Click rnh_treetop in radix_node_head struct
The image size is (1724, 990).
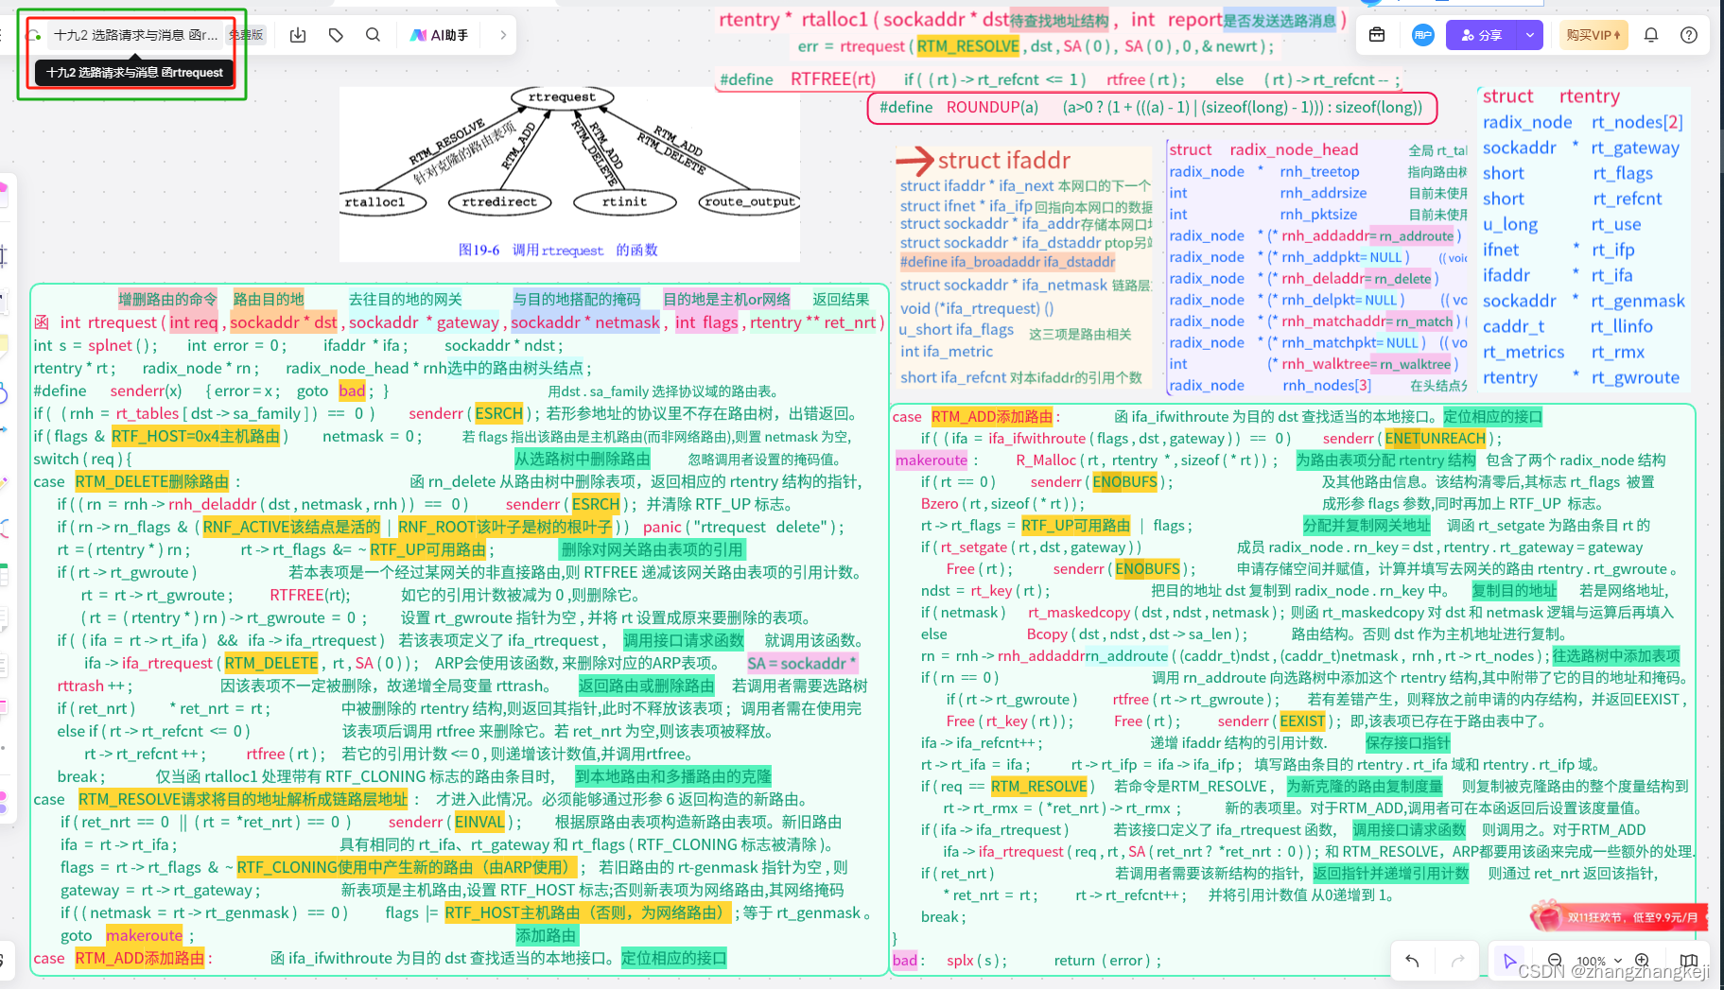click(x=1319, y=171)
